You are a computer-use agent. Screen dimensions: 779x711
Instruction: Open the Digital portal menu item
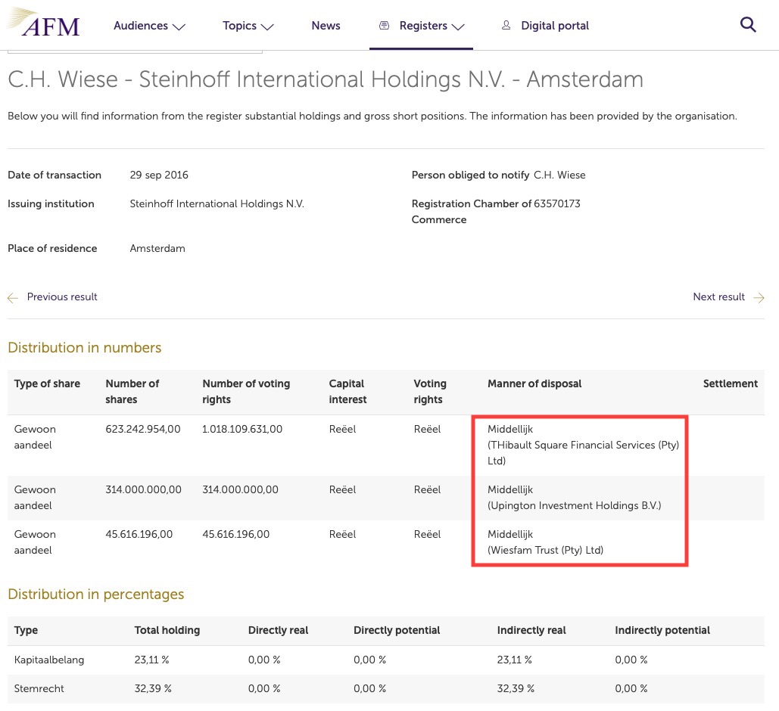[555, 26]
